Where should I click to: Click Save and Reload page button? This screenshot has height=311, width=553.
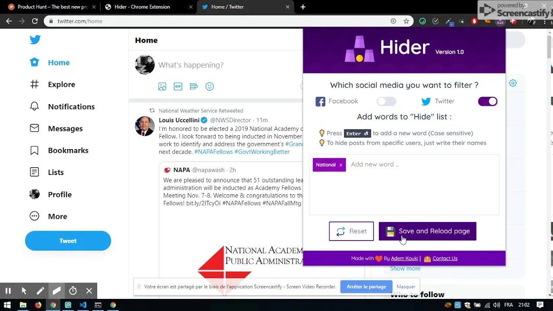coord(427,231)
